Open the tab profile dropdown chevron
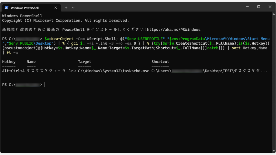Viewport: 276px width, 155px height. (73, 8)
